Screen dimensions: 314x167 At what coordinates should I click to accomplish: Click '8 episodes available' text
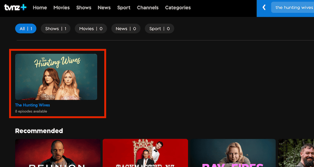coord(31,111)
